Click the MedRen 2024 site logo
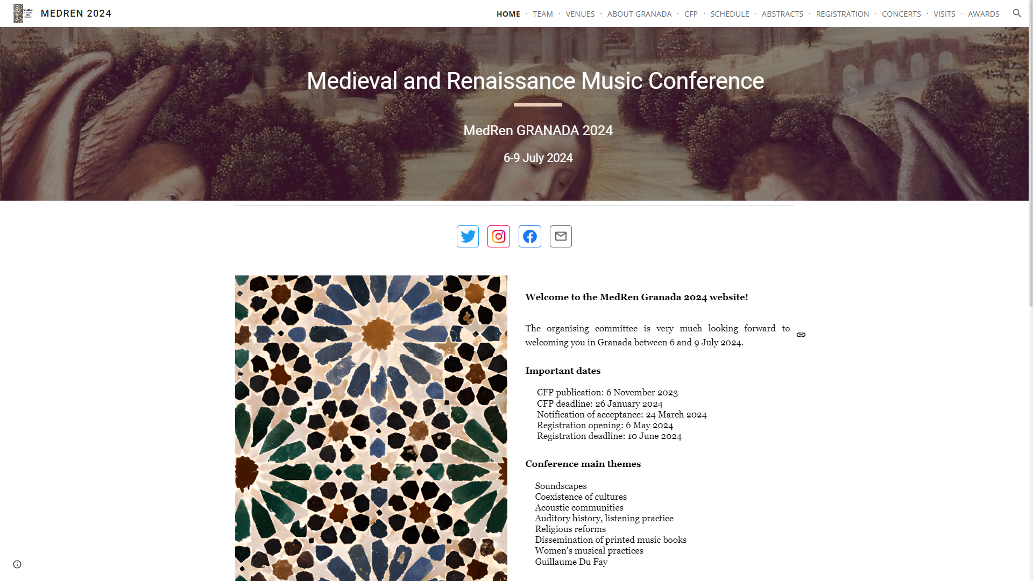This screenshot has width=1033, height=581. click(x=23, y=13)
